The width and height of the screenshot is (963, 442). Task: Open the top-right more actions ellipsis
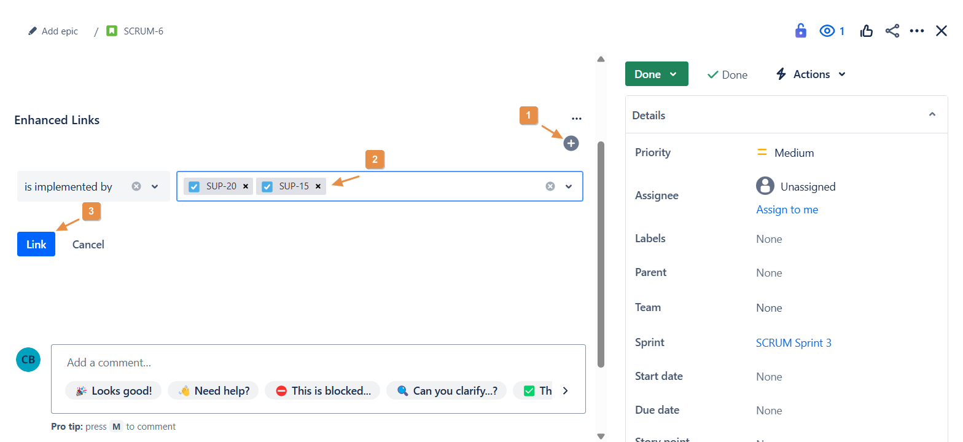coord(917,31)
